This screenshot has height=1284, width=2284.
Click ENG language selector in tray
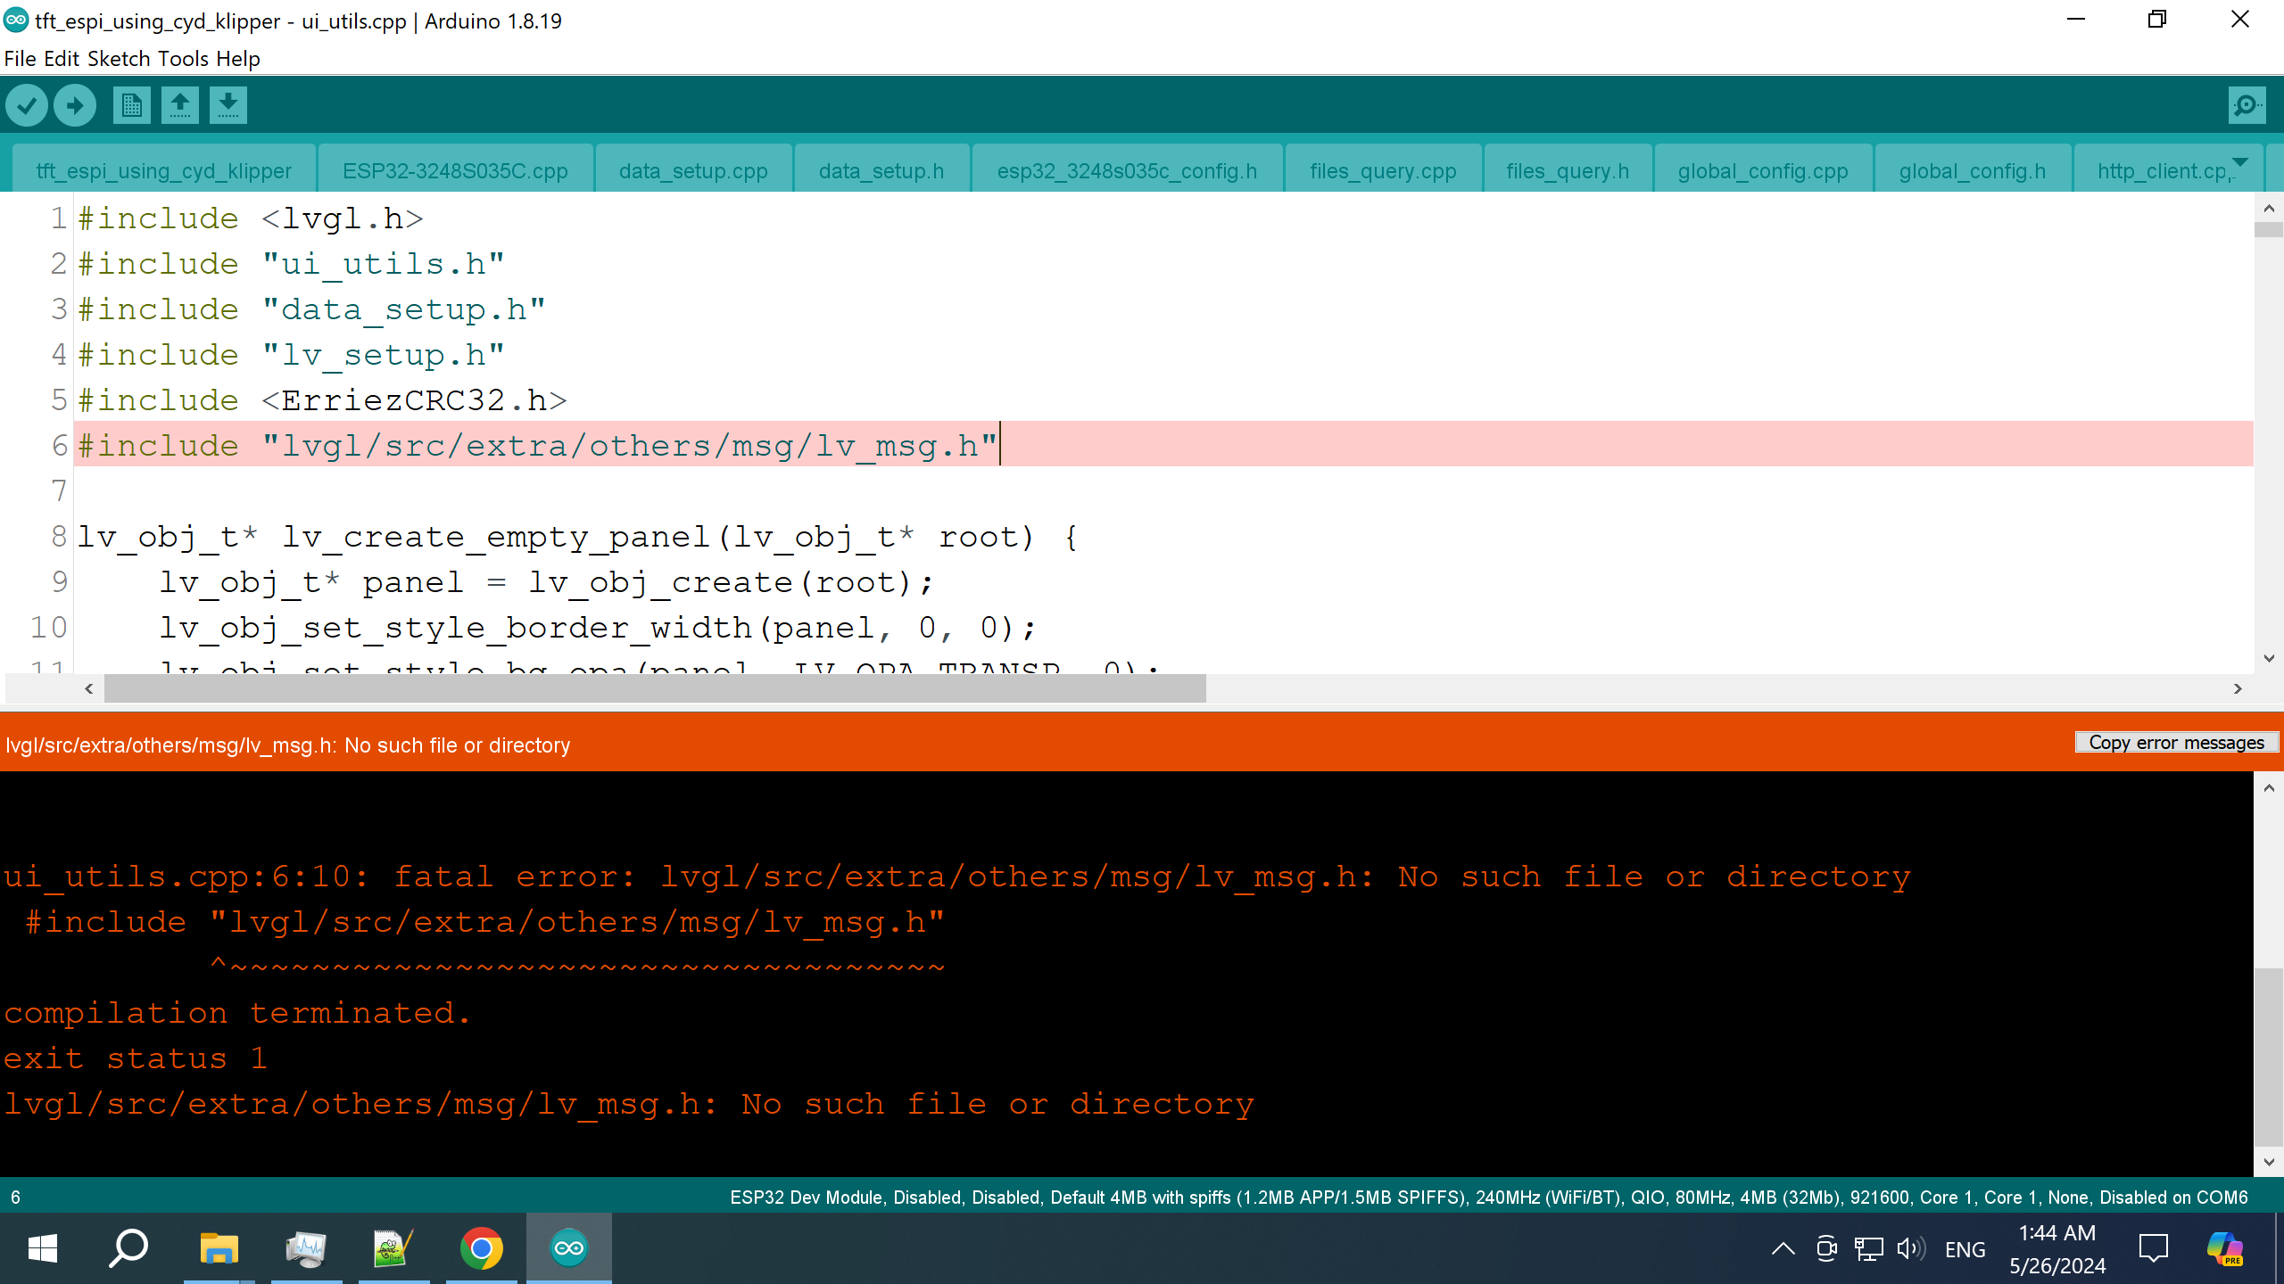(x=1965, y=1249)
